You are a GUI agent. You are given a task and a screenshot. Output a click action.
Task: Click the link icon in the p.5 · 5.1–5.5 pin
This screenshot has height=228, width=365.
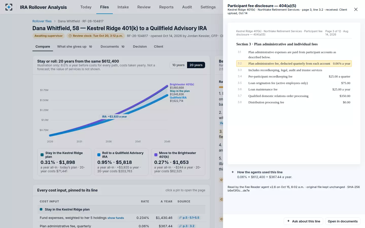point(180,218)
